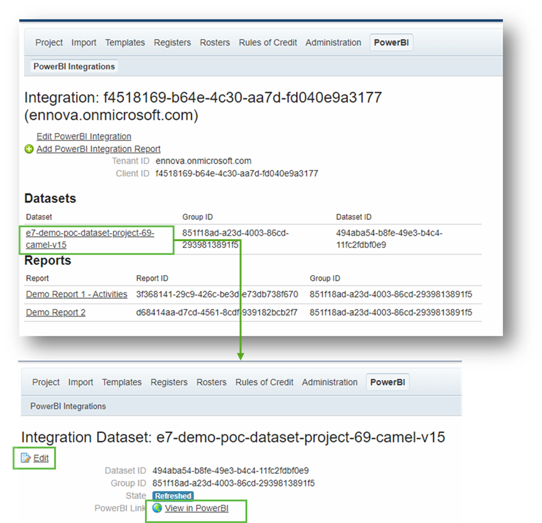Click Add PowerBI Integration Report link
The image size is (542, 523).
98,149
